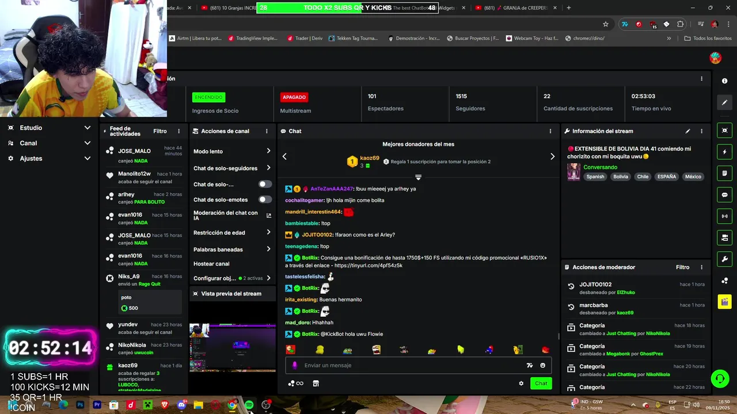Open Discord from the taskbar
737x414 pixels.
(x=182, y=405)
